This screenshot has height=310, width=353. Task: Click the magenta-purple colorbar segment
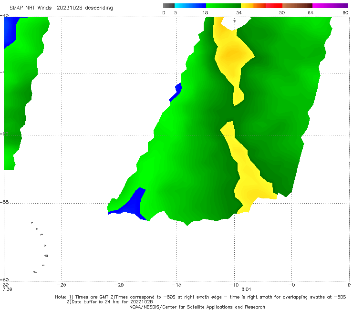(x=330, y=6)
